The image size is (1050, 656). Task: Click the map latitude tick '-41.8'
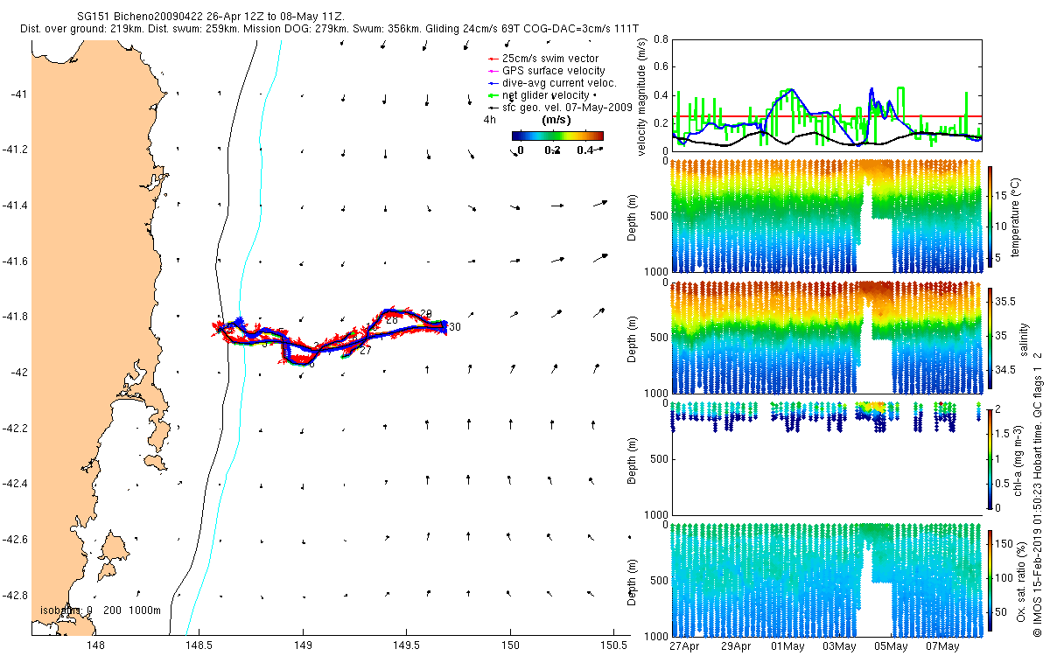(15, 317)
